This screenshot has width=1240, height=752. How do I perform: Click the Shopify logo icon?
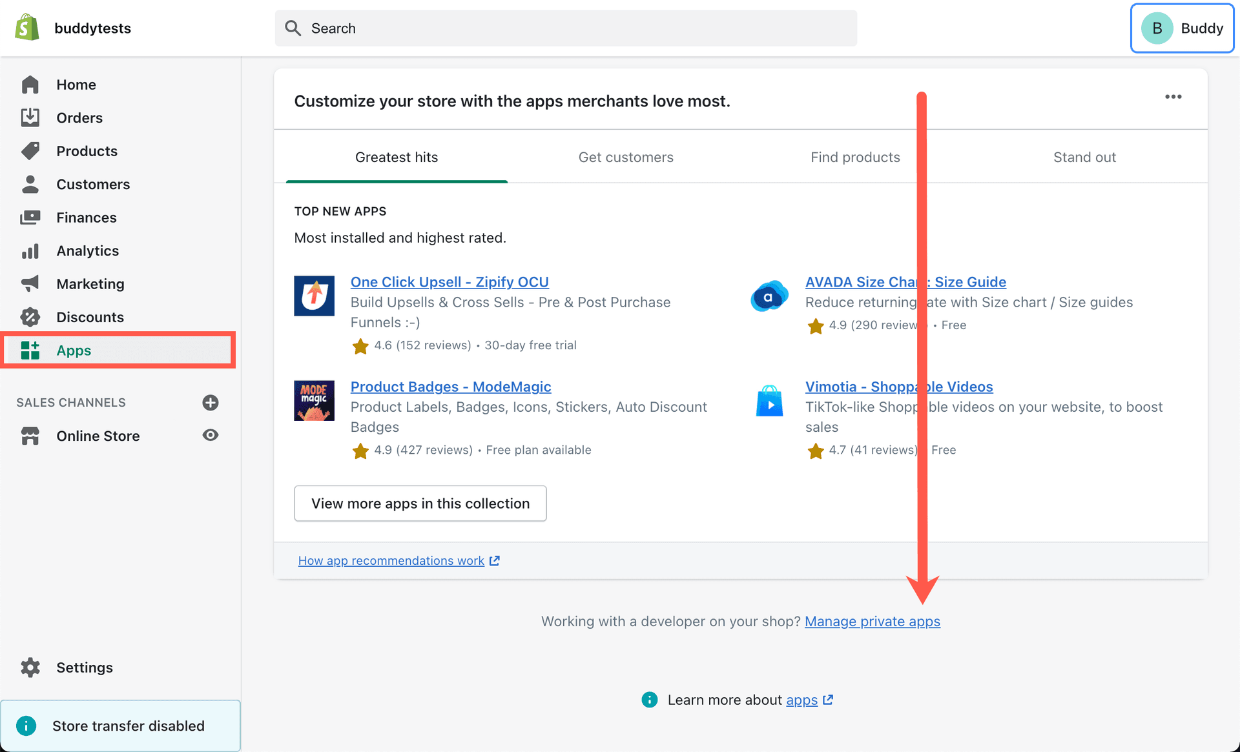point(27,28)
